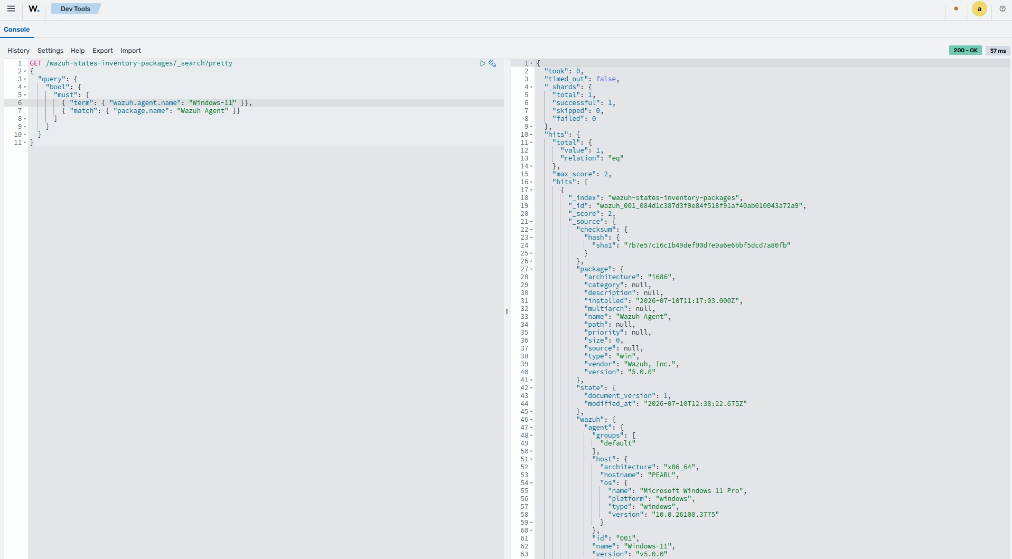Click the "modified_at" timestamp line
The width and height of the screenshot is (1012, 559).
pyautogui.click(x=666, y=404)
